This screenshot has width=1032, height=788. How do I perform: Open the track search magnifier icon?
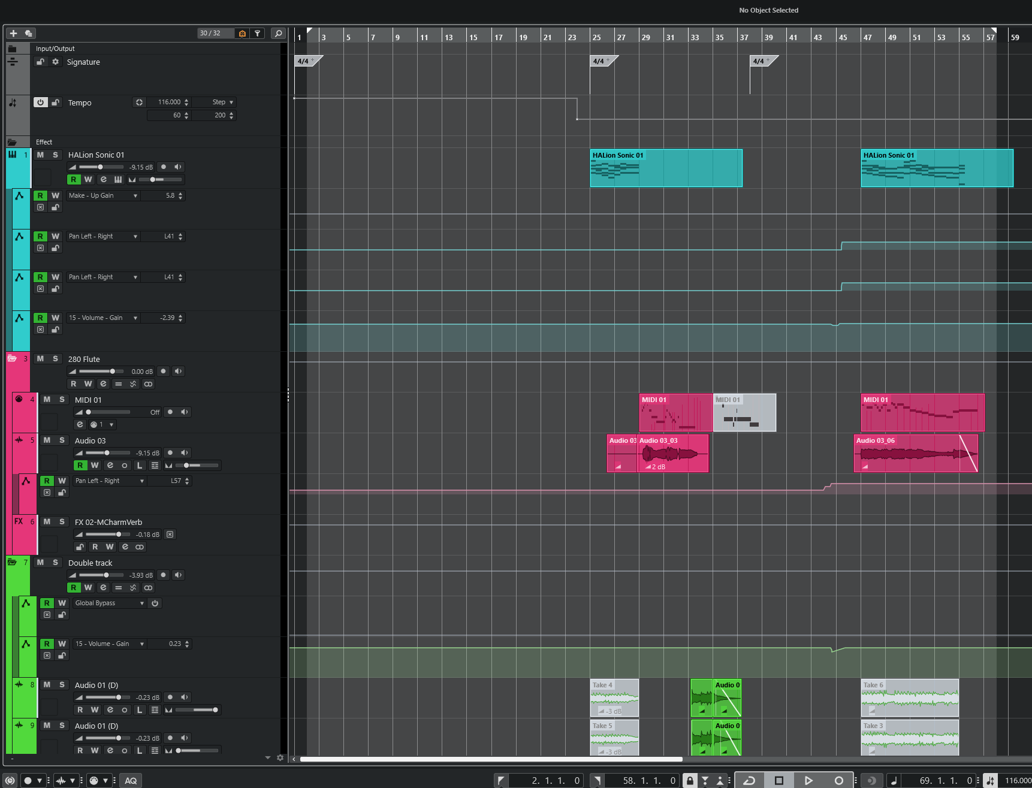[x=278, y=34]
